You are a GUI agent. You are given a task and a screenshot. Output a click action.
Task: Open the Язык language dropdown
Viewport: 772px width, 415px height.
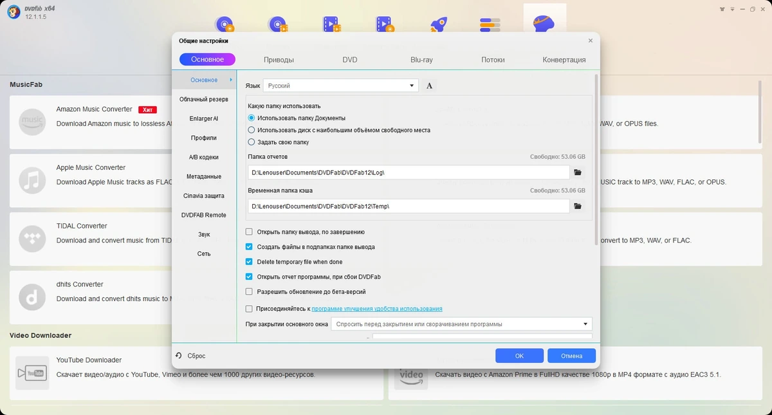[341, 86]
